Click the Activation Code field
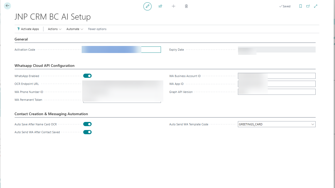 click(121, 50)
